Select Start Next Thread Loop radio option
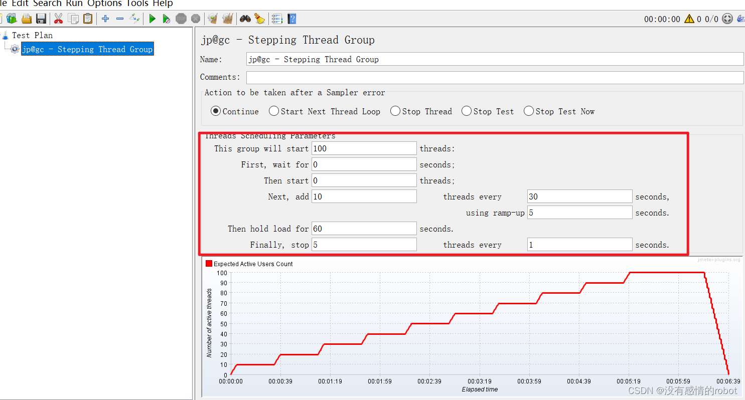 [x=274, y=111]
